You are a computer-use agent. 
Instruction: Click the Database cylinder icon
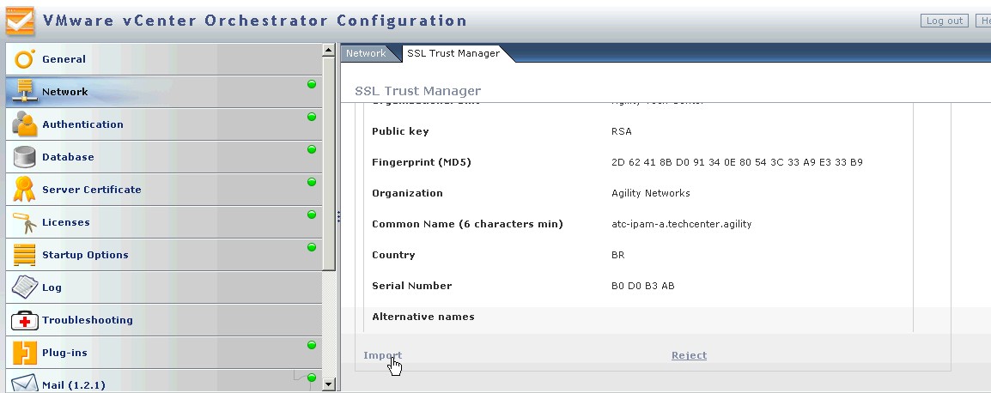tap(24, 157)
